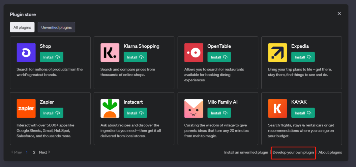Switch to the Unverified plugins tab
356x167 pixels.
[x=56, y=27]
